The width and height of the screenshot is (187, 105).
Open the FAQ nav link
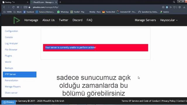pyautogui.click(x=89, y=20)
